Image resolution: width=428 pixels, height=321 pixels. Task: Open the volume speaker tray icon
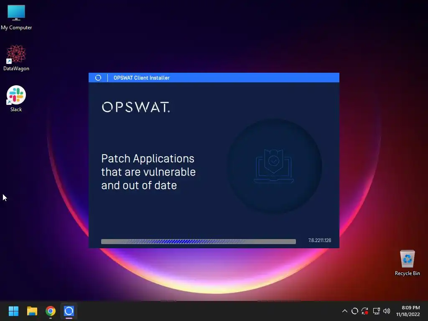[387, 311]
